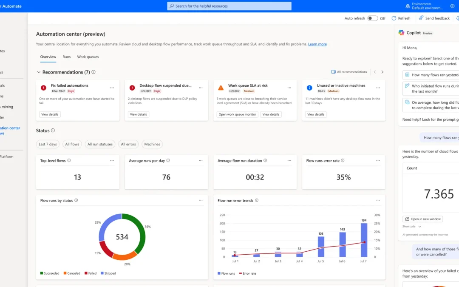Open more options on Average runs per day tile
Viewport: 459px width, 287px height.
coord(201,160)
